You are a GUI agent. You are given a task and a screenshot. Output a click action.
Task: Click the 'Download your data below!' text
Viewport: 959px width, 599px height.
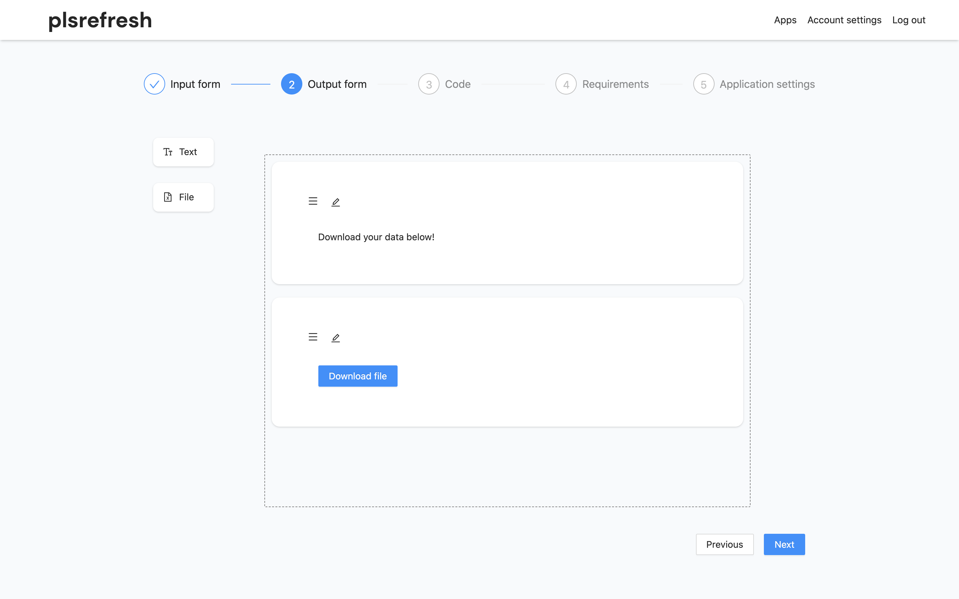click(x=376, y=237)
